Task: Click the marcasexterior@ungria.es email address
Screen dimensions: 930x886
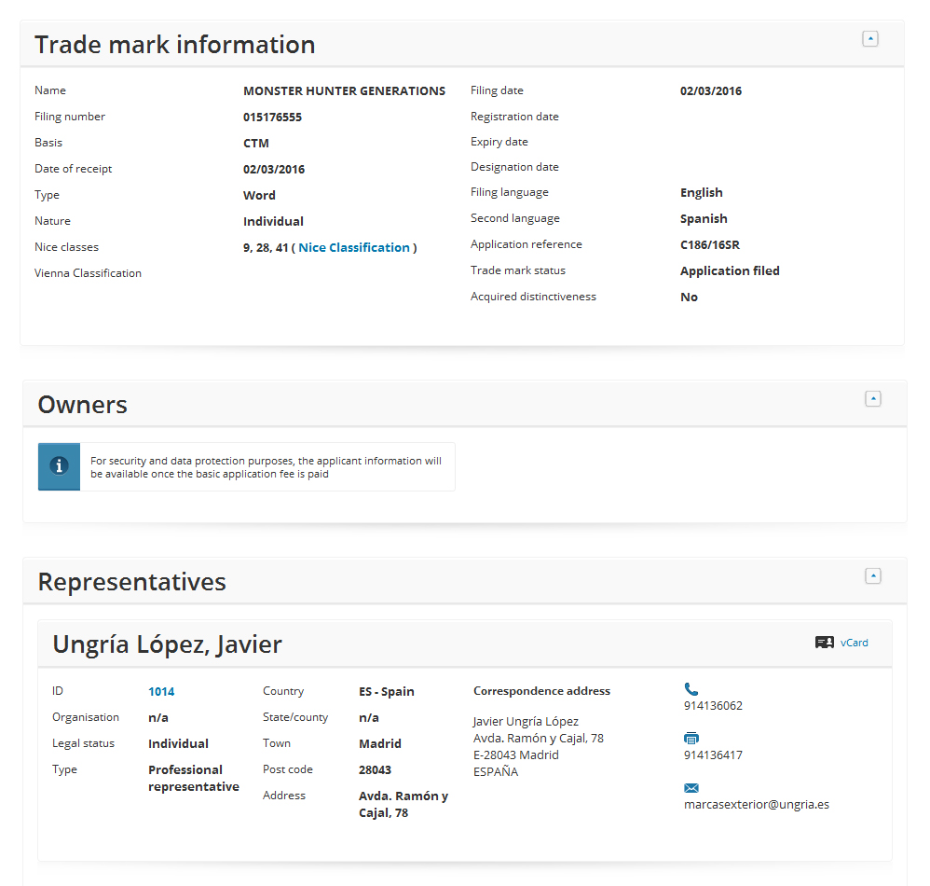Action: click(x=756, y=804)
